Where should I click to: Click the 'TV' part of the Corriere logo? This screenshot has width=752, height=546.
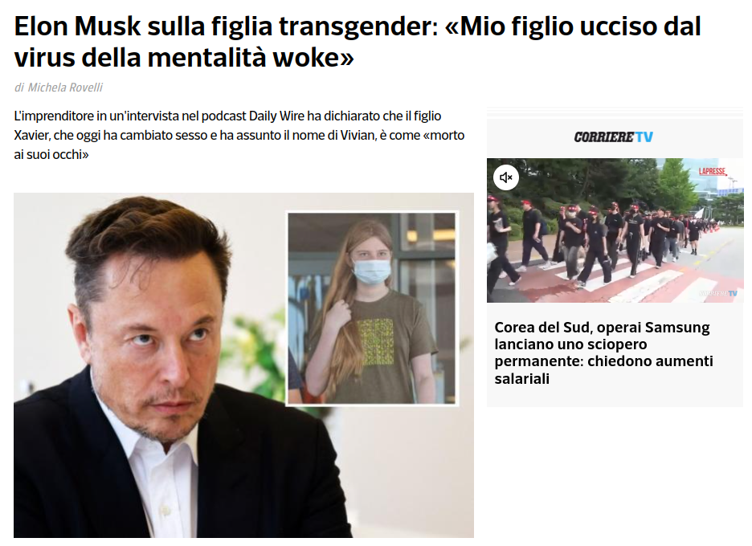pyautogui.click(x=644, y=137)
